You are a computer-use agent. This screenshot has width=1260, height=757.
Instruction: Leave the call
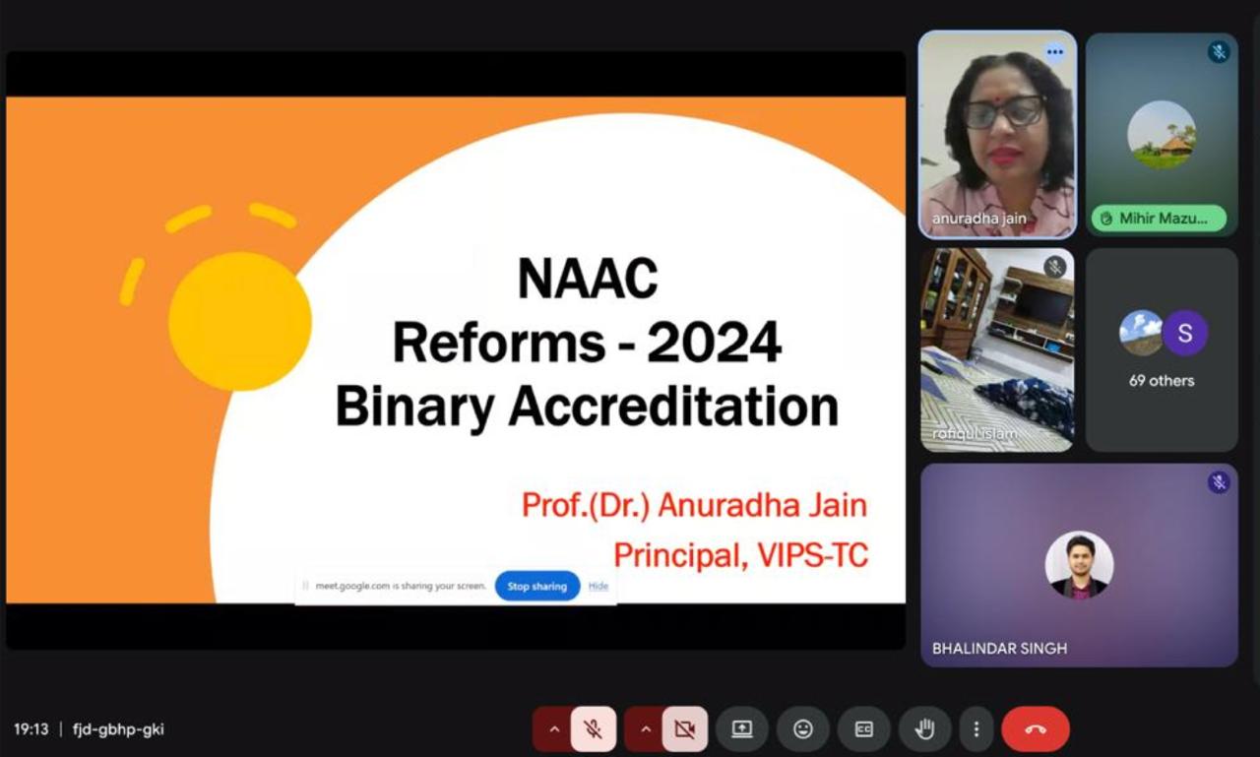1036,729
